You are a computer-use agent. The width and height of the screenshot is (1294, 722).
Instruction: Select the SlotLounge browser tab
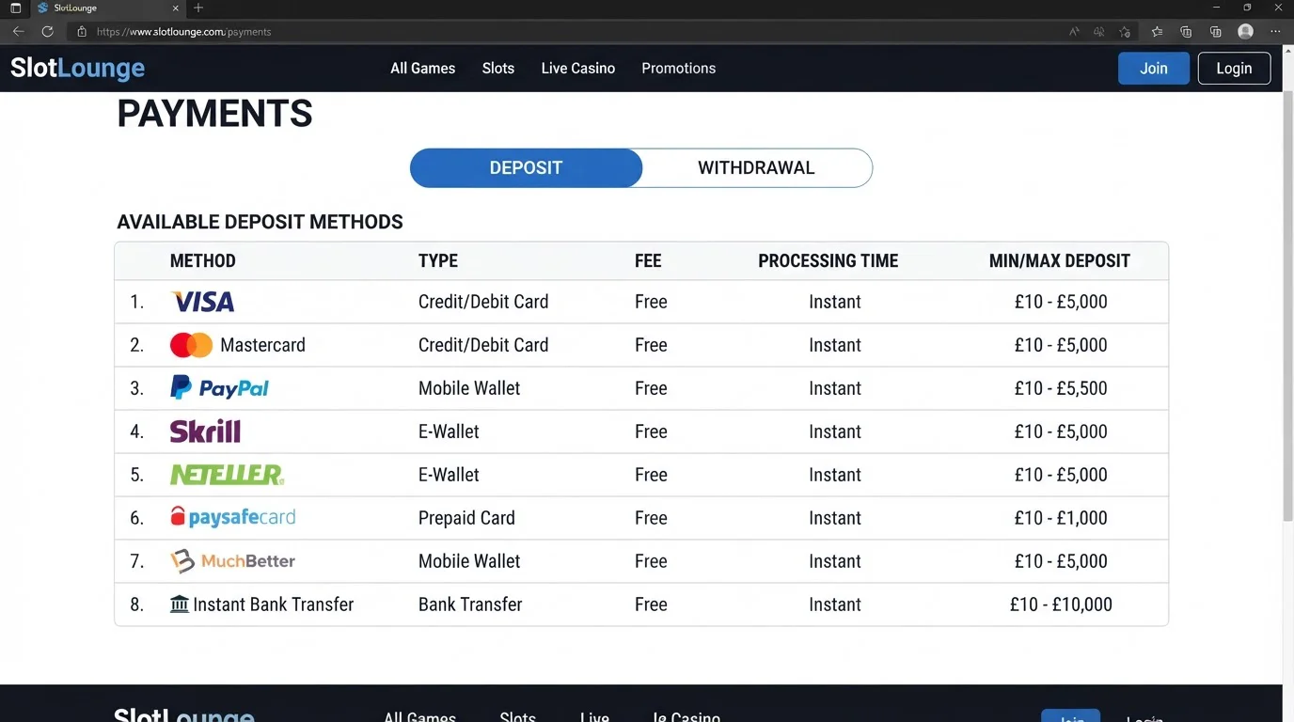(x=106, y=8)
